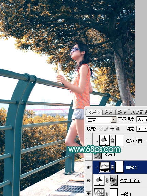Select the 色彩平衡 2 adjustment thumbnail icon
147x196 pixels.
(x=104, y=140)
